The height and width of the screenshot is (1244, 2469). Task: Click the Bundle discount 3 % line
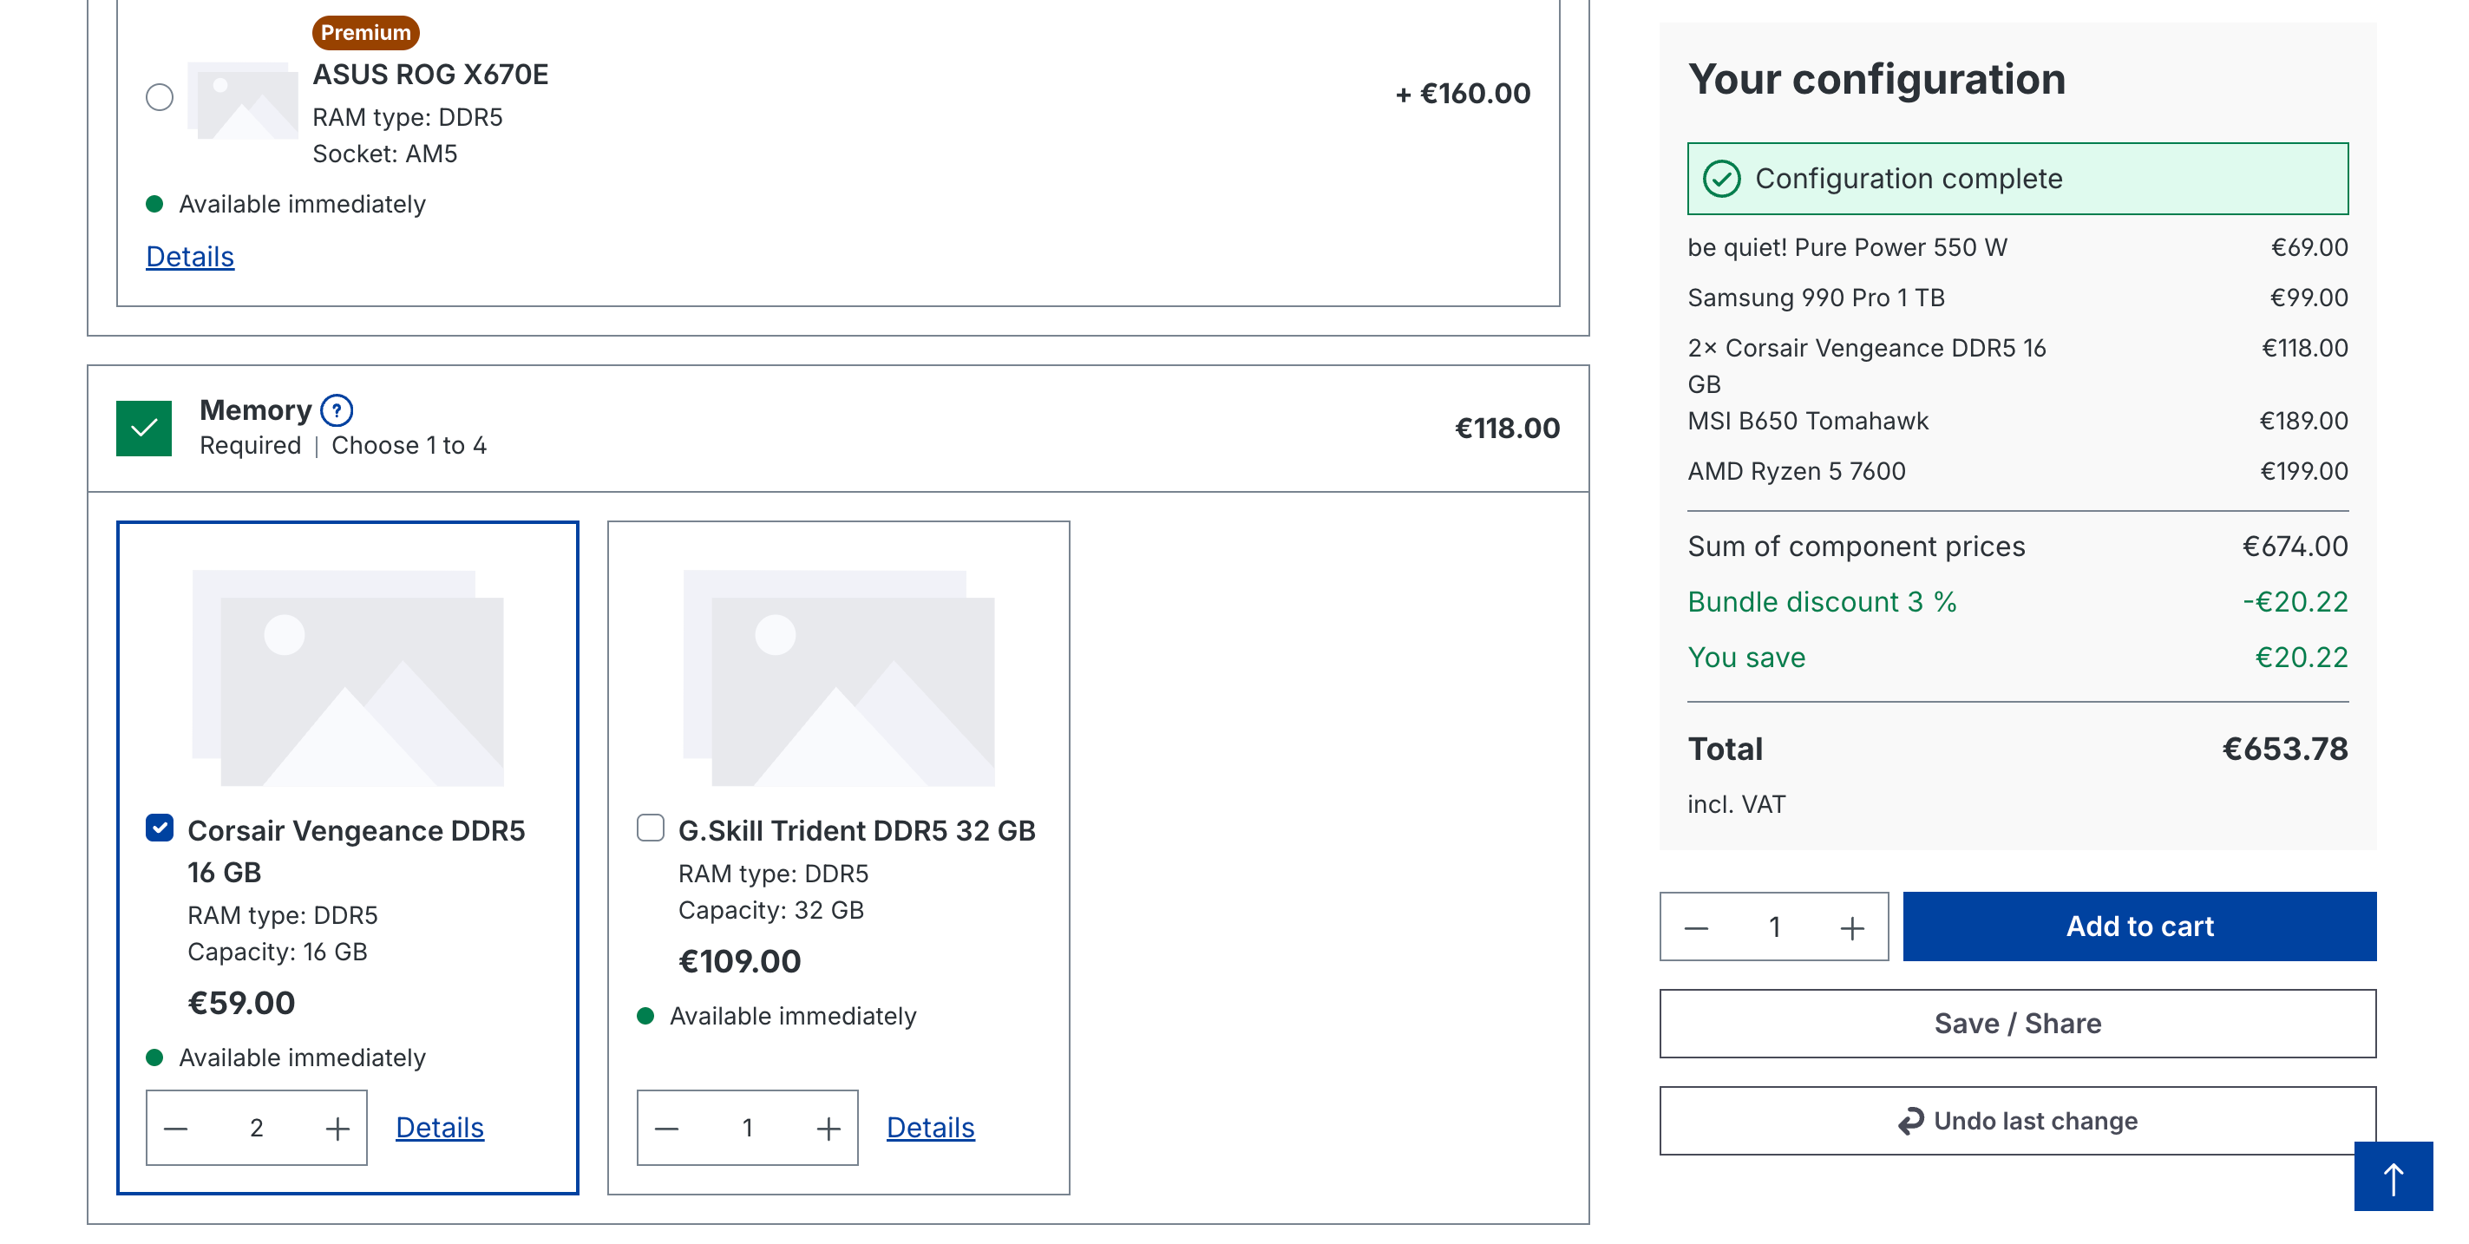coord(2018,602)
